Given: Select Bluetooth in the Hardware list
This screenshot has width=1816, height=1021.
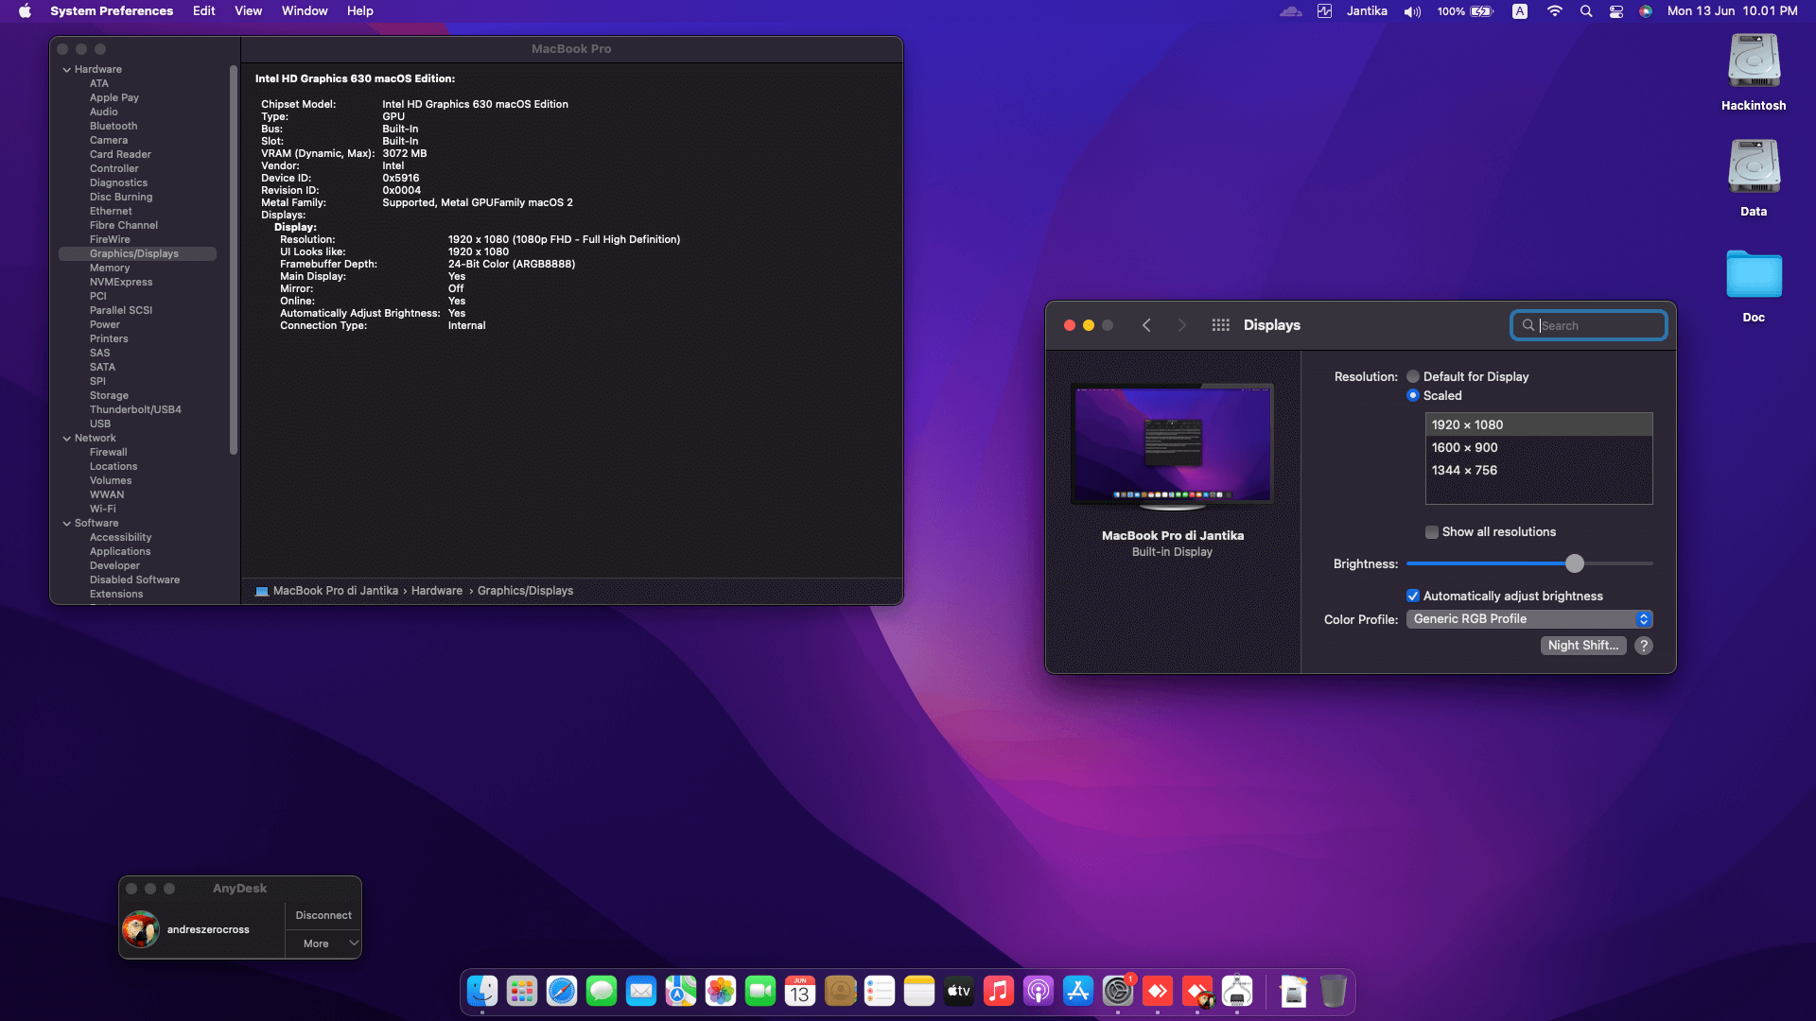Looking at the screenshot, I should [113, 127].
